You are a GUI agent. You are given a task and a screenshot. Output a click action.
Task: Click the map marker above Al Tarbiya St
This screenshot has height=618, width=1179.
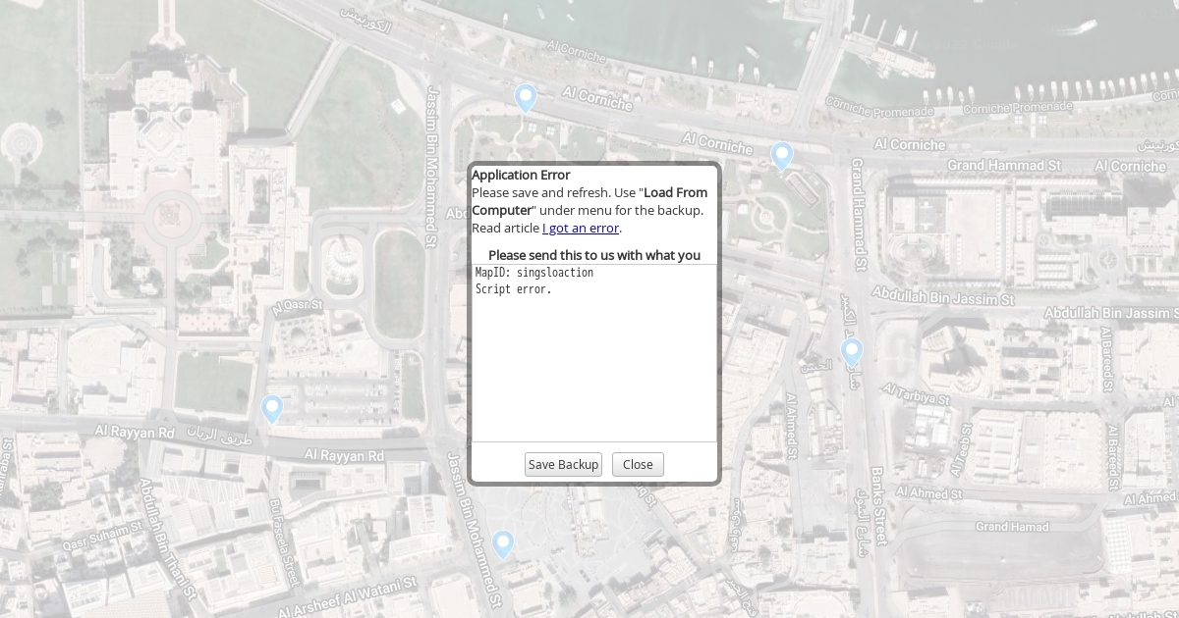[852, 352]
